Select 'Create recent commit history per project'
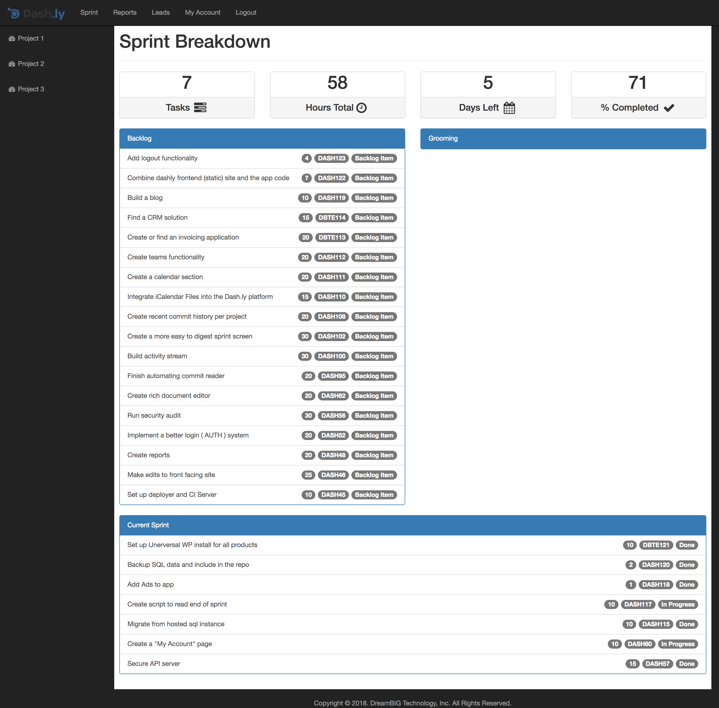This screenshot has width=719, height=708. pyautogui.click(x=262, y=316)
